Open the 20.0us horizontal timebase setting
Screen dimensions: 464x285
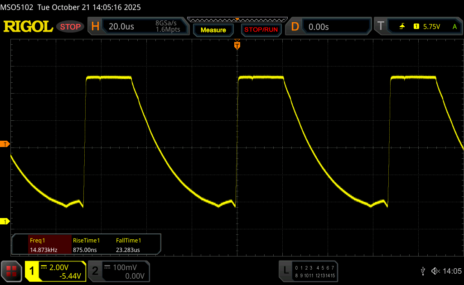[x=121, y=27]
